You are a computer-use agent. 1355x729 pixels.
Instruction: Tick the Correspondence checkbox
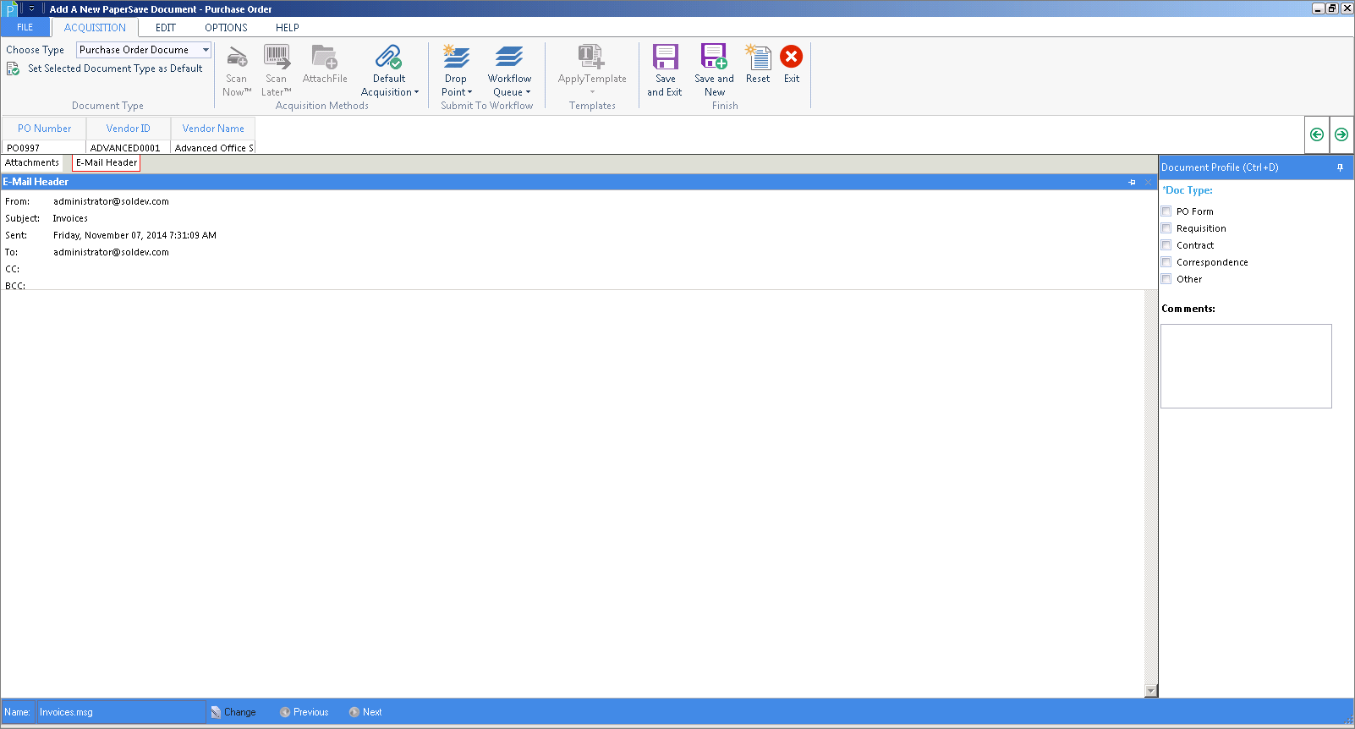(x=1166, y=262)
